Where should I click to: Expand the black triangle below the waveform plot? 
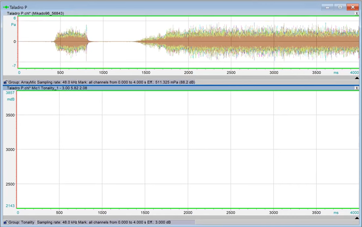click(x=357, y=78)
